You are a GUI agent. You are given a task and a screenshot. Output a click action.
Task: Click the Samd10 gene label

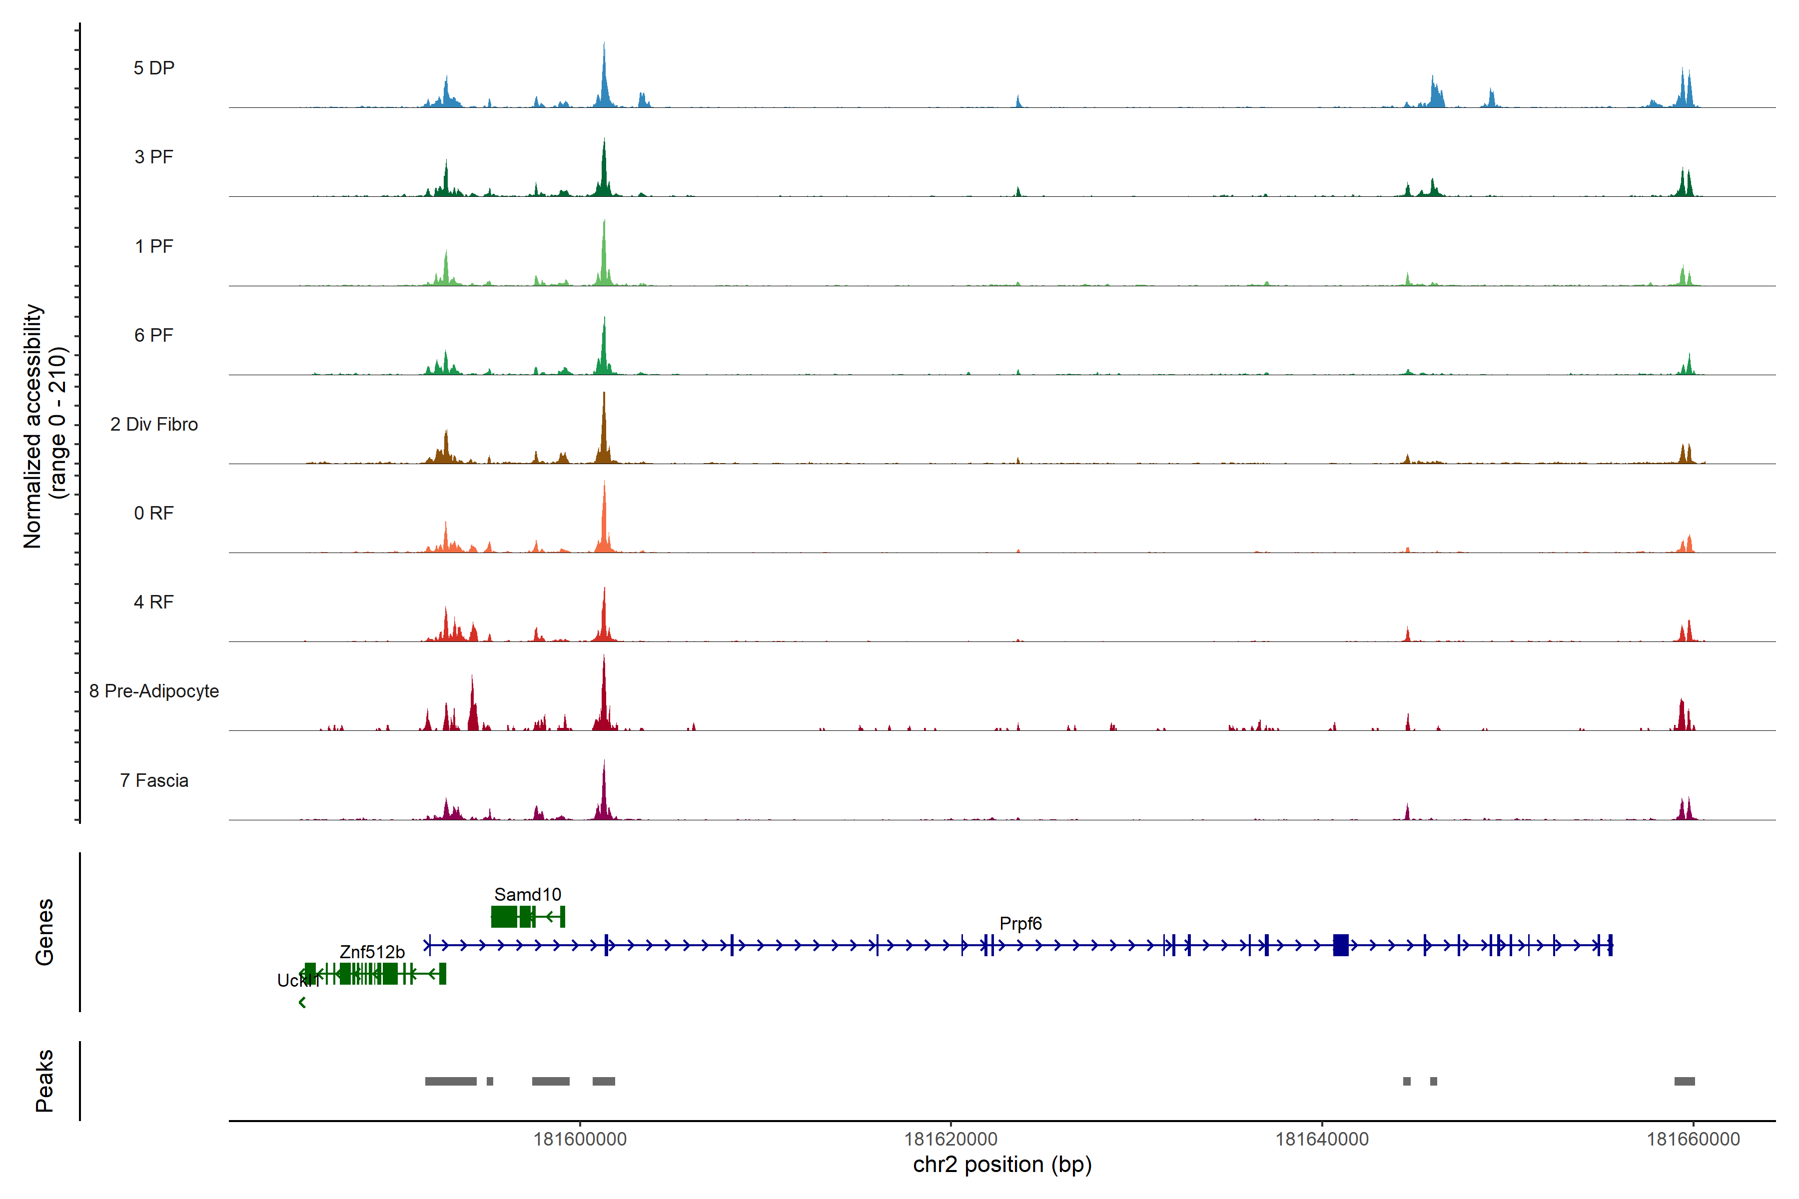[x=527, y=894]
